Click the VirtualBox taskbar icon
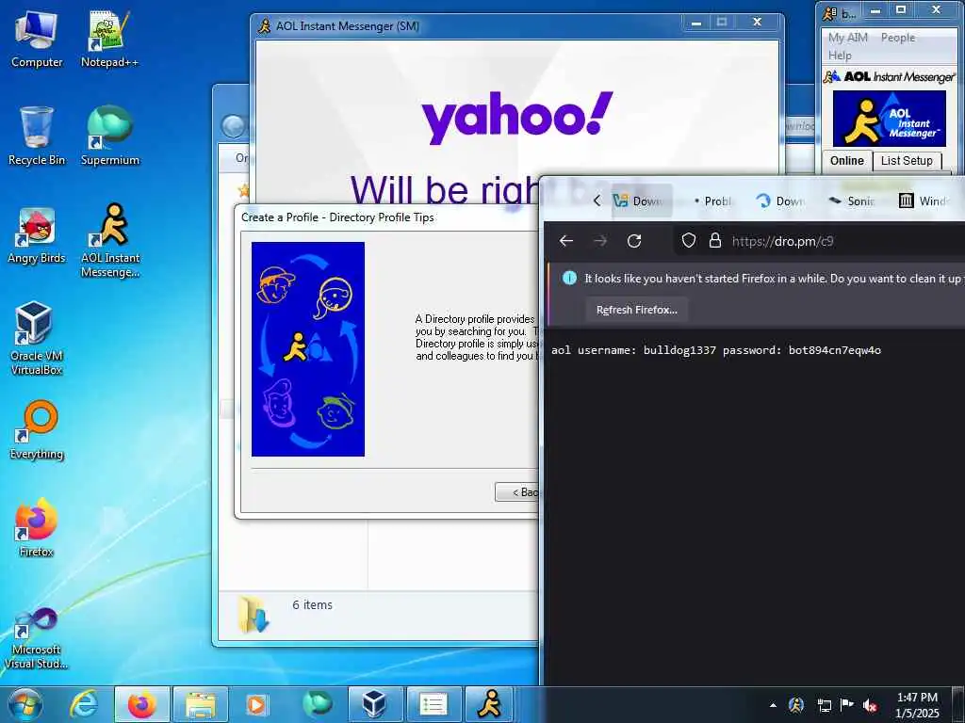 click(375, 704)
